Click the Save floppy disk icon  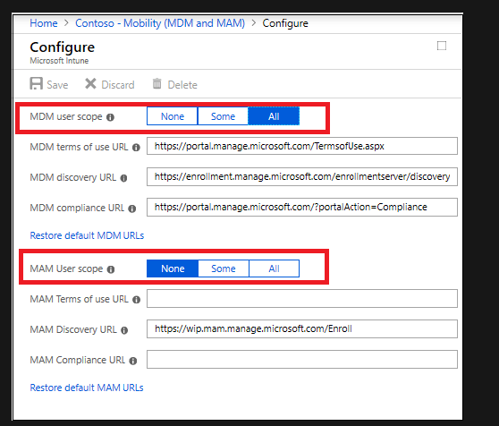click(x=37, y=84)
